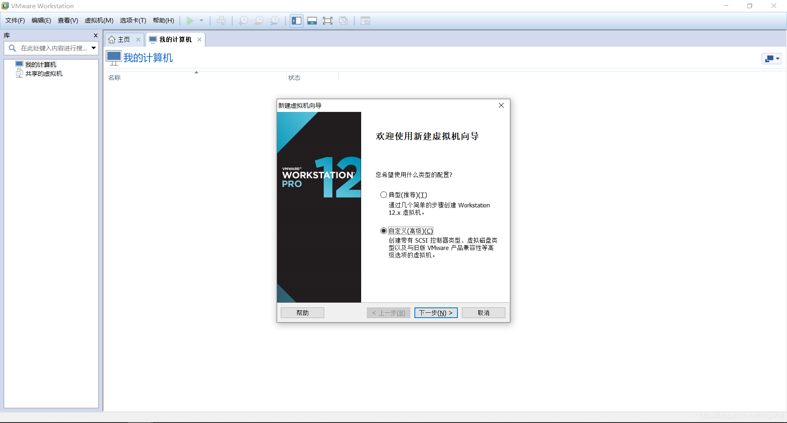
Task: Select the 自定义(高级) radio option
Action: [x=384, y=231]
